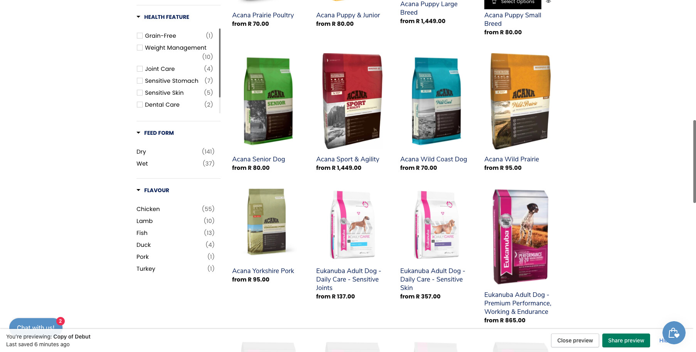The height and width of the screenshot is (352, 696).
Task: Collapse the Feed Form filter section
Action: tap(155, 133)
